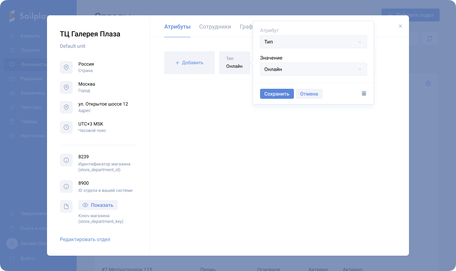Click the Добавить attribute tile
The width and height of the screenshot is (456, 271).
click(189, 63)
